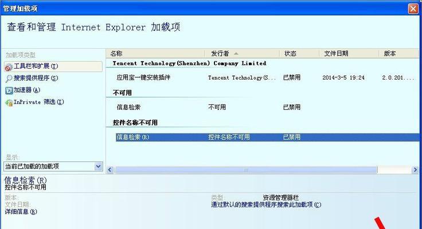This screenshot has width=422, height=229.
Task: Click the accelerators icon in sidebar
Action: coord(9,90)
